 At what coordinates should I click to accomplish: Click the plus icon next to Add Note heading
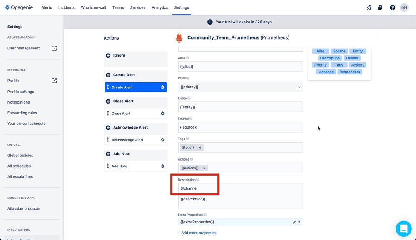108,154
